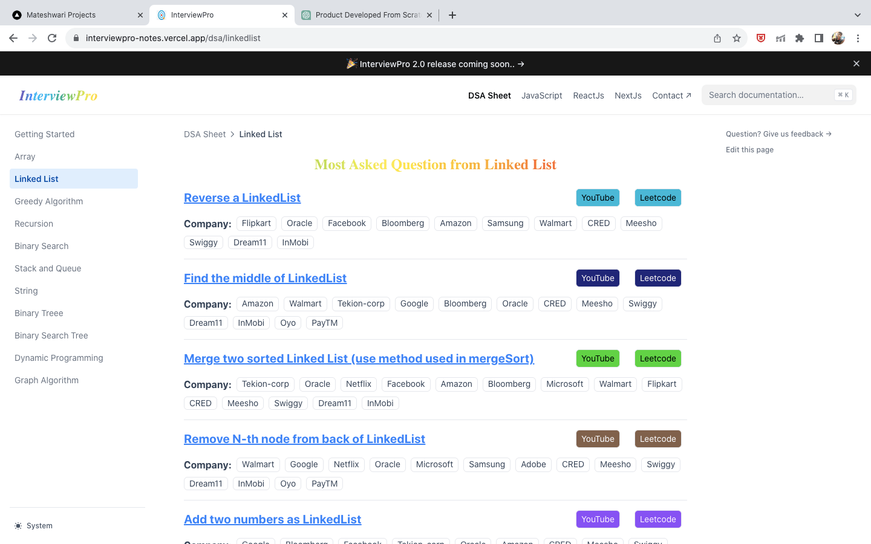Open String in the sidebar

click(x=74, y=291)
